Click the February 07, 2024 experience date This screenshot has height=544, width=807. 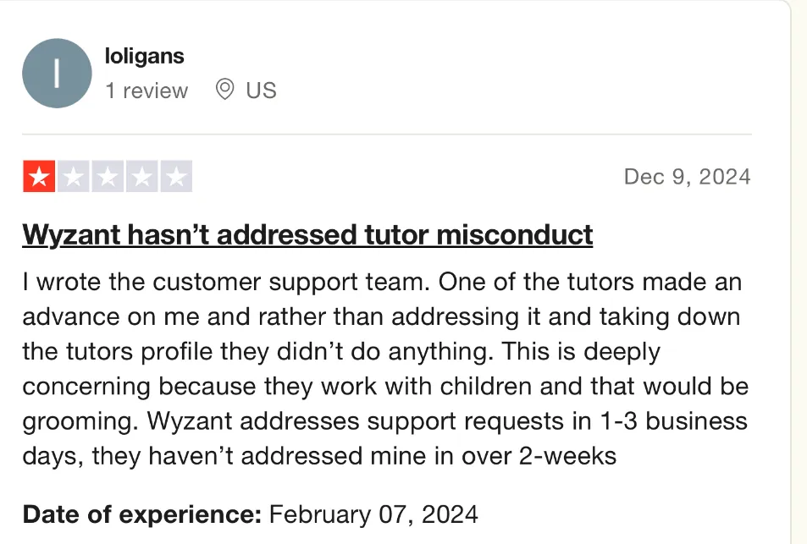pos(373,514)
